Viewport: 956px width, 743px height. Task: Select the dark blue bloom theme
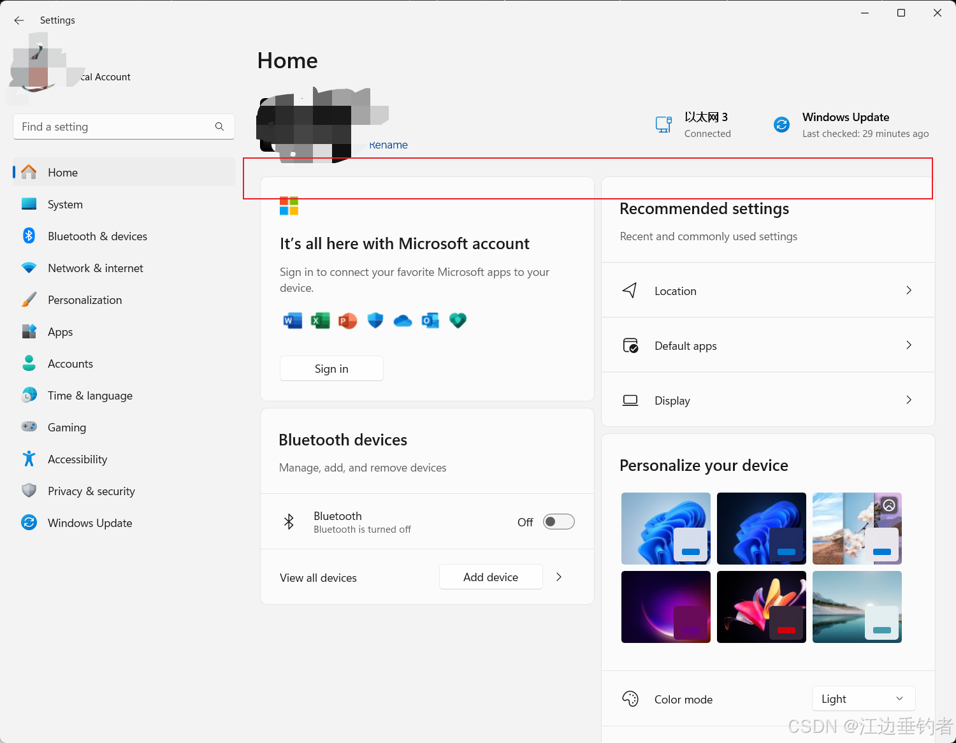[x=762, y=528]
